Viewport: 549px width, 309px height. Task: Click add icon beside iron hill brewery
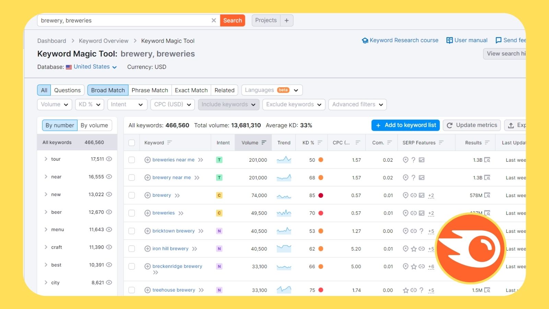148,249
